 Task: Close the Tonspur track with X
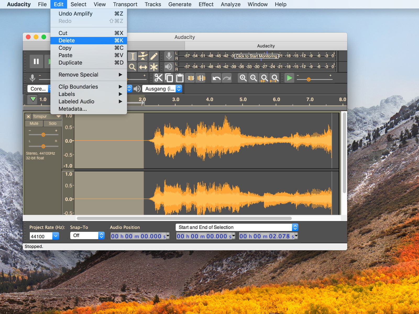[x=29, y=116]
